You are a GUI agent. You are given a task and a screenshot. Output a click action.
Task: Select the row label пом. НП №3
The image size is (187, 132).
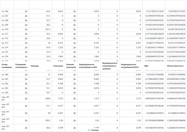pyautogui.click(x=5, y=113)
